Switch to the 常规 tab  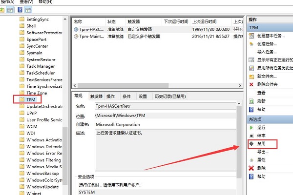[x=79, y=96]
